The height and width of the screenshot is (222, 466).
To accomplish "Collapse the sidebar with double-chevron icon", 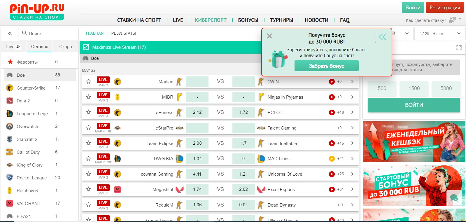I will tap(10, 34).
